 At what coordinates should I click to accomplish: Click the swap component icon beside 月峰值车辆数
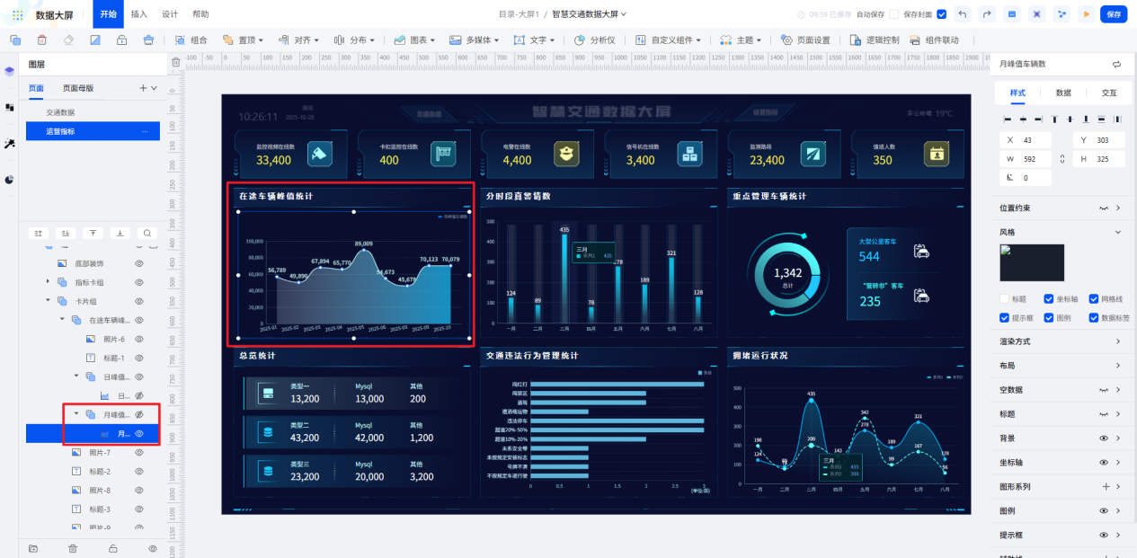pos(1116,65)
